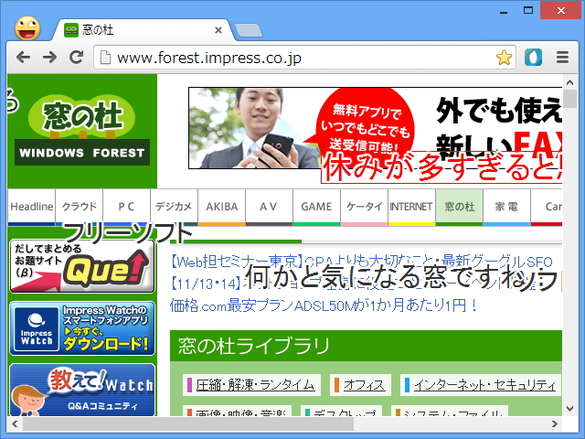Close the 窓の杜 tab

(x=218, y=30)
